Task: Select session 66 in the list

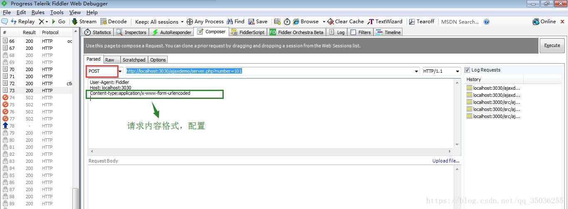Action: 36,41
